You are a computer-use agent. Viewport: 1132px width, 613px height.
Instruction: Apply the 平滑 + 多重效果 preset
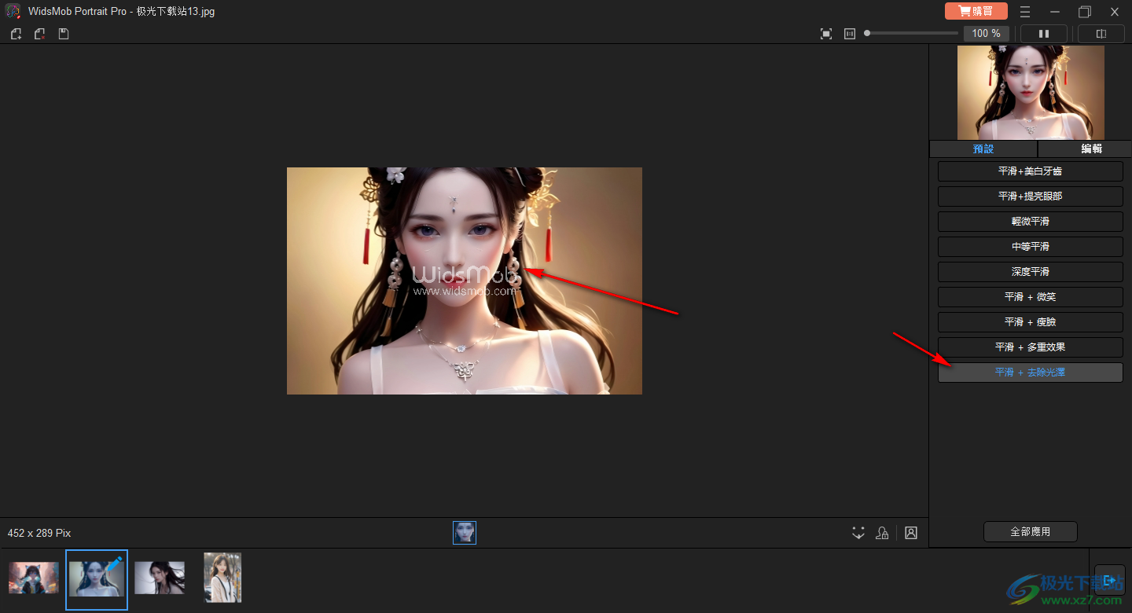tap(1031, 347)
